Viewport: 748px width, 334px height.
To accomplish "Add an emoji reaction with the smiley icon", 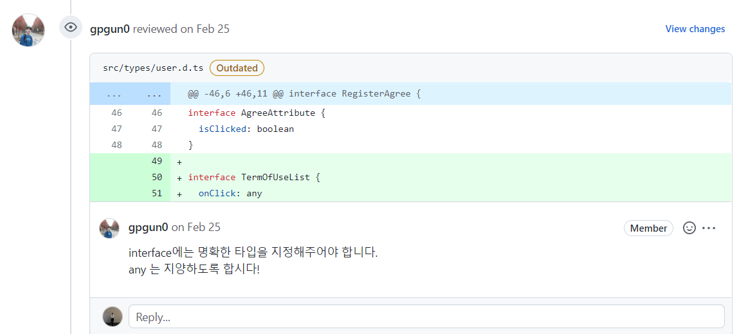I will coord(689,228).
